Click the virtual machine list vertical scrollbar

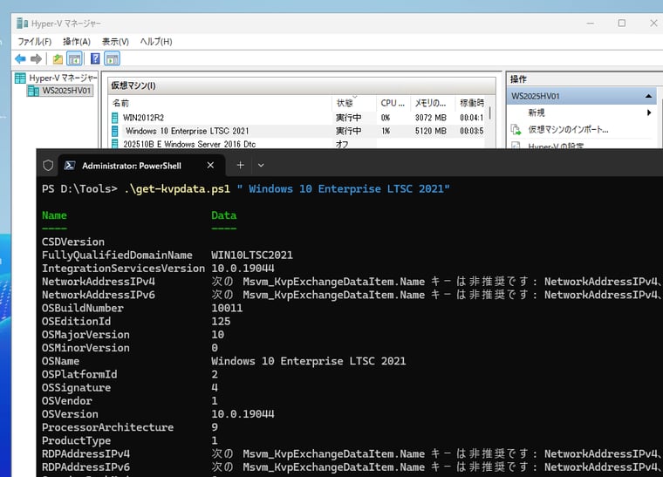tap(490, 113)
